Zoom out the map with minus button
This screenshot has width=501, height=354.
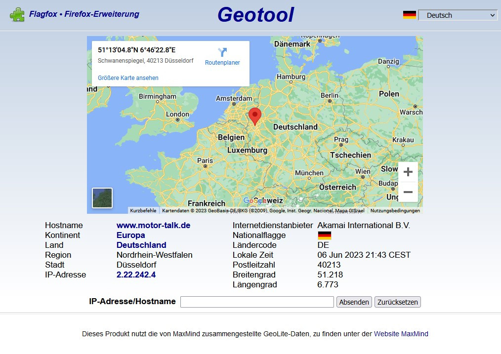[x=408, y=192]
